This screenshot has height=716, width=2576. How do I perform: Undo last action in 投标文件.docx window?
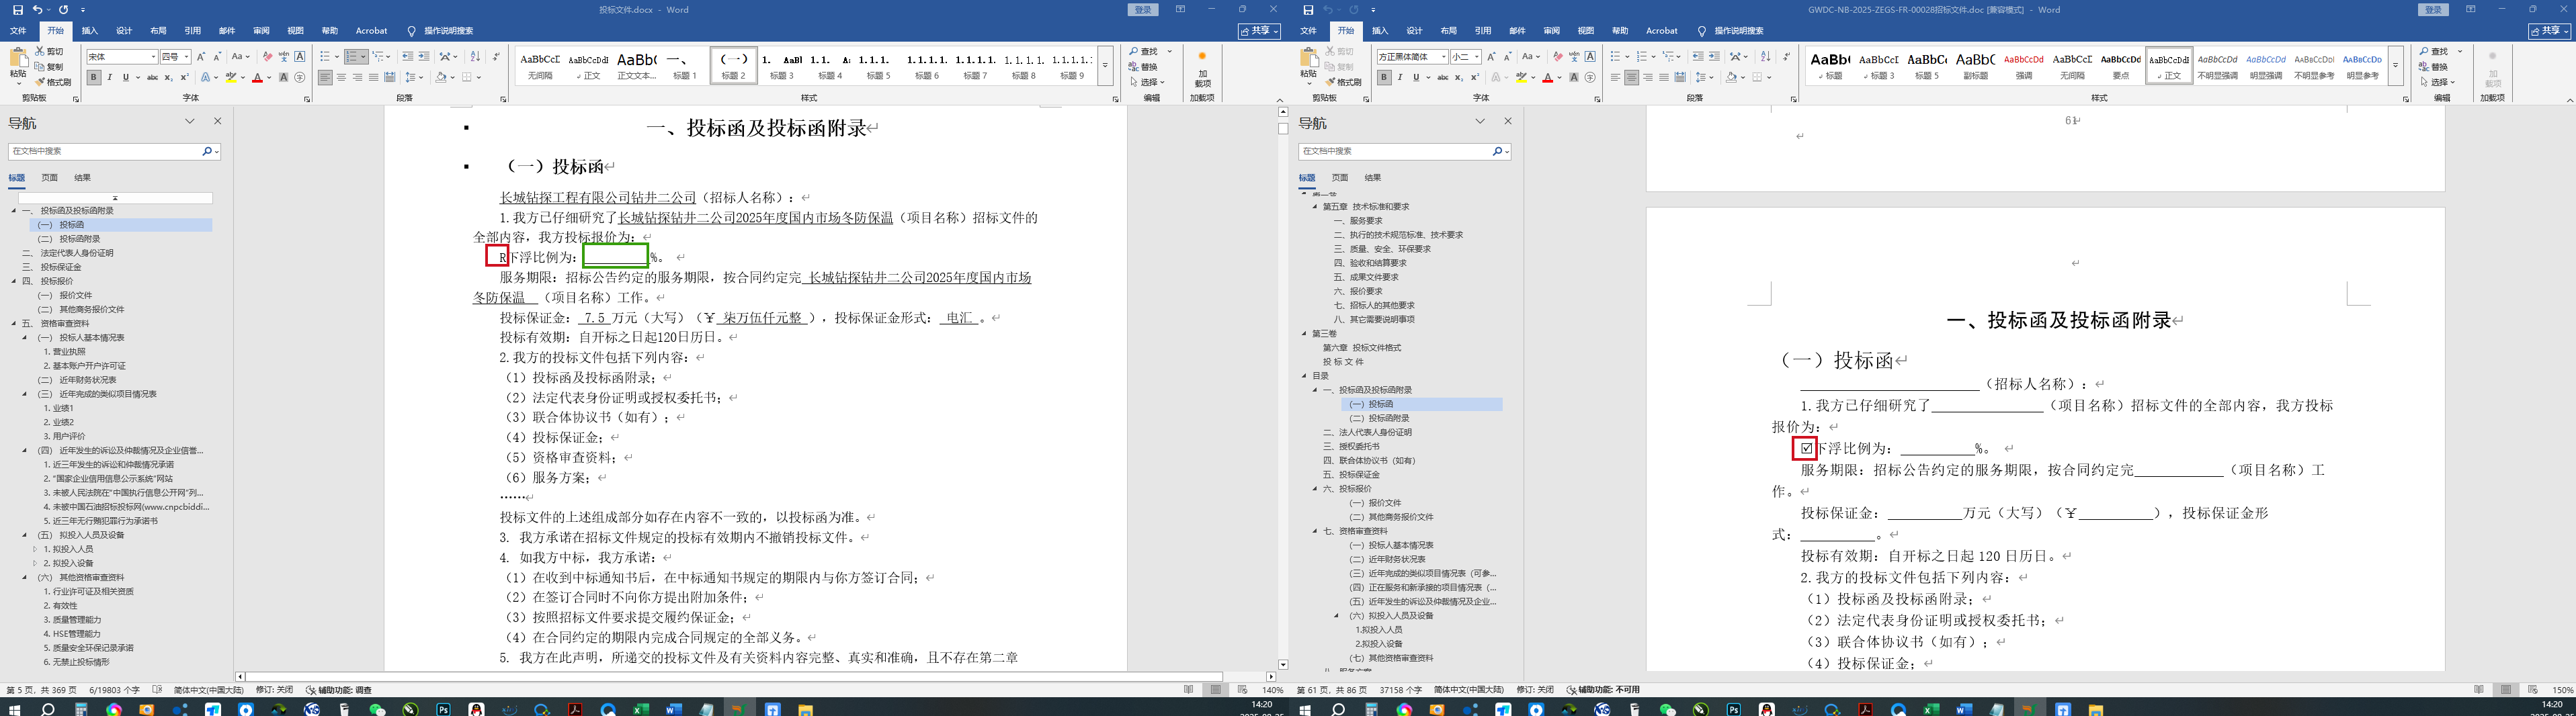point(37,10)
